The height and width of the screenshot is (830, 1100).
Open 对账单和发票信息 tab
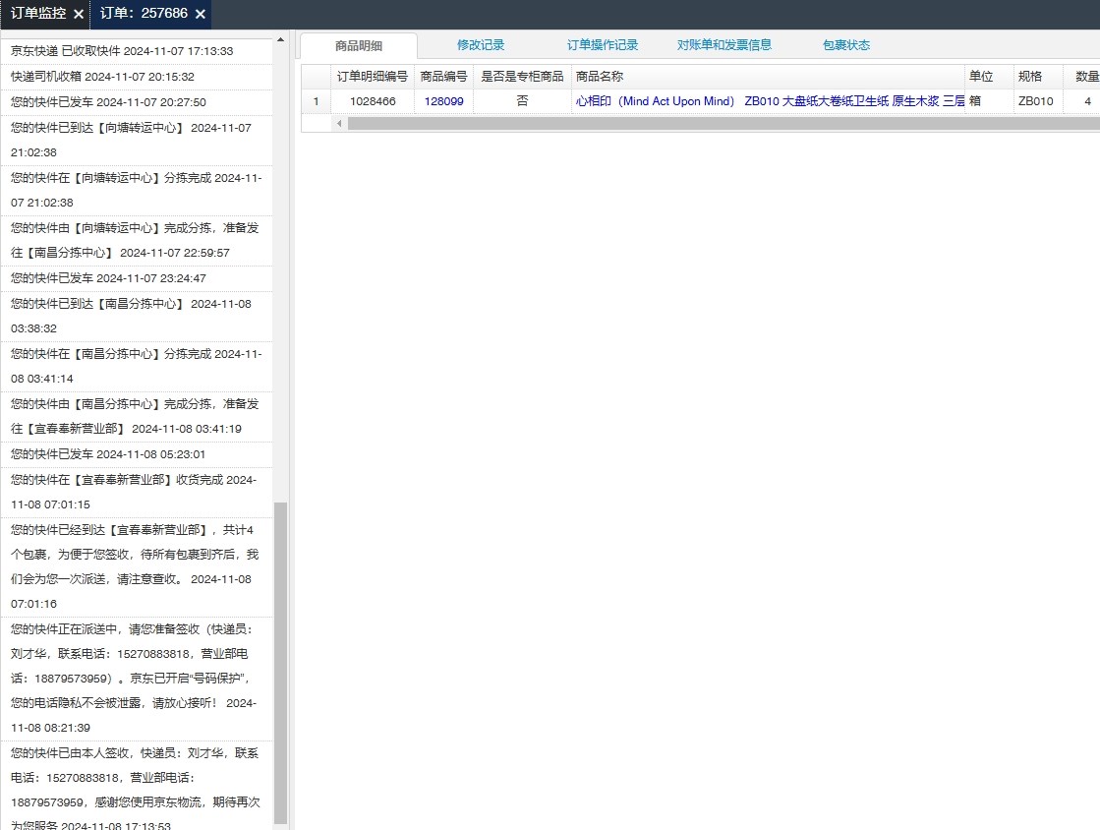point(724,45)
